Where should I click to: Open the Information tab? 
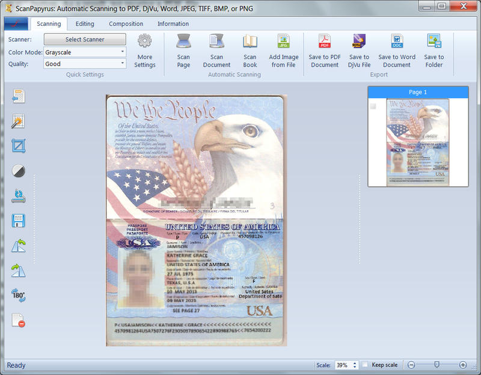pos(173,24)
